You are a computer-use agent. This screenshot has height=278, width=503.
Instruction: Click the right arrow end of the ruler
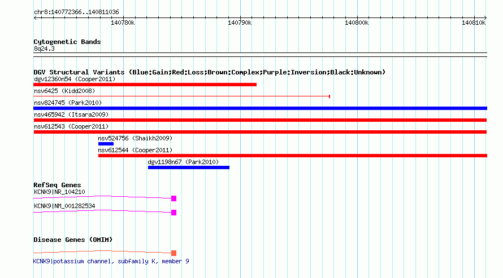click(485, 18)
